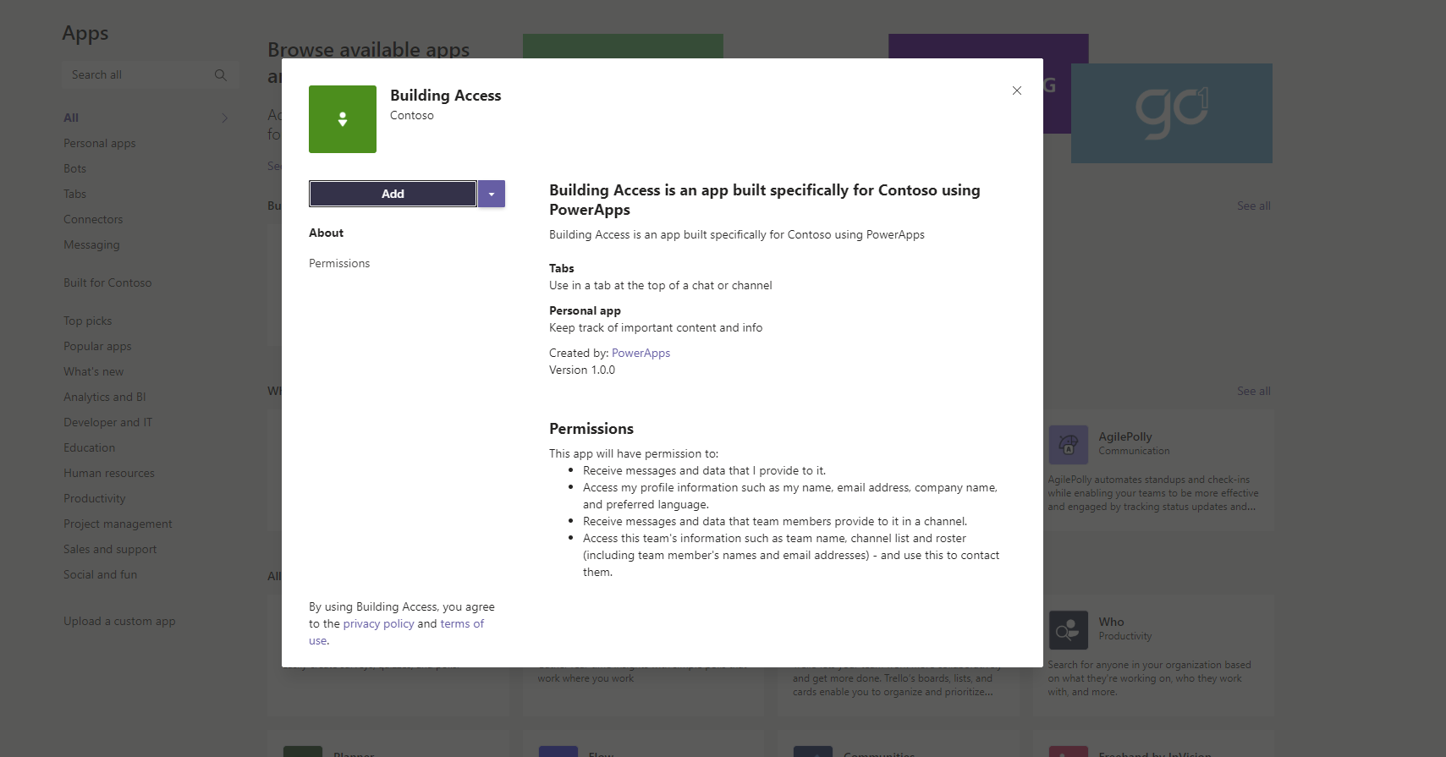Open the Messaging category
The width and height of the screenshot is (1446, 757).
click(91, 244)
